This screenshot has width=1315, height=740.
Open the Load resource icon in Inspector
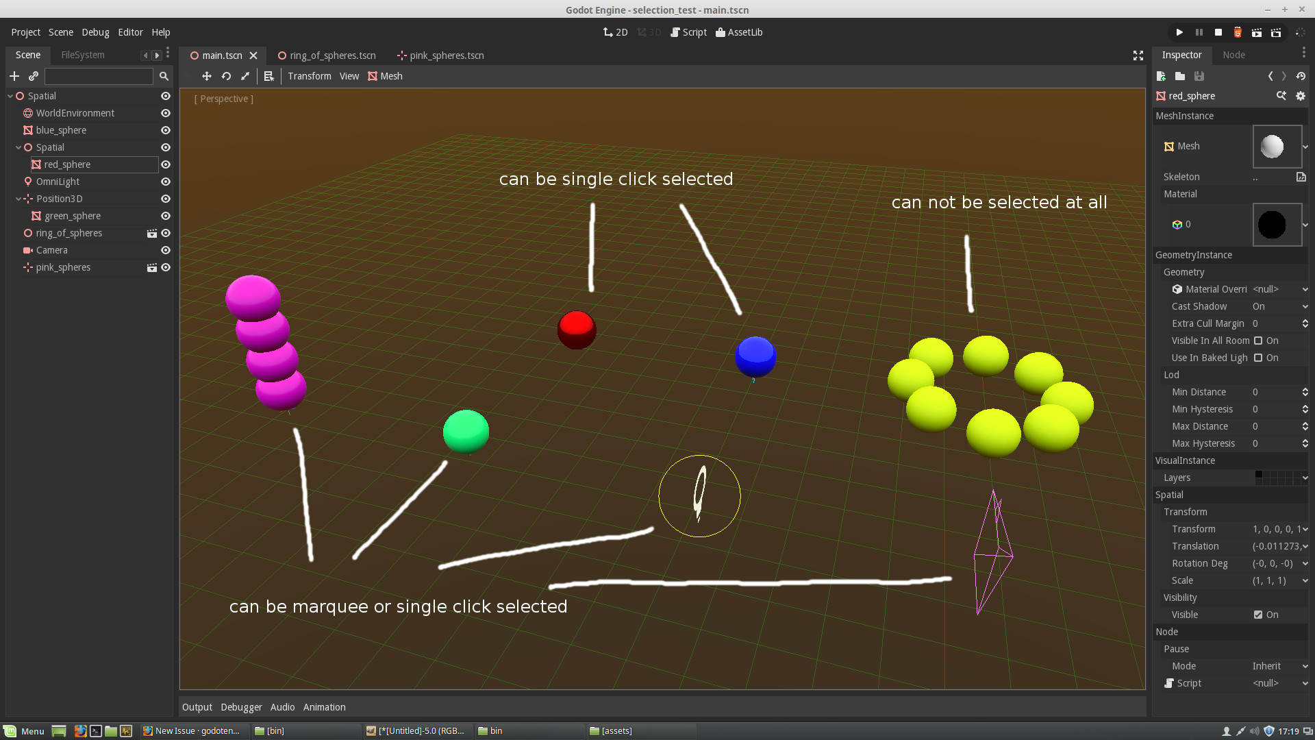click(x=1180, y=76)
